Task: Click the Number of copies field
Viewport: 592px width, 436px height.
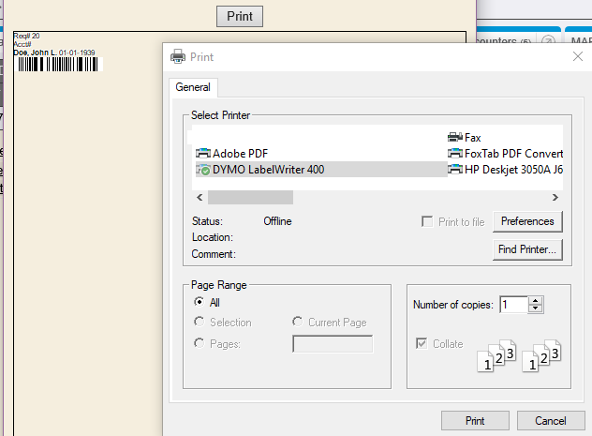Action: tap(513, 305)
